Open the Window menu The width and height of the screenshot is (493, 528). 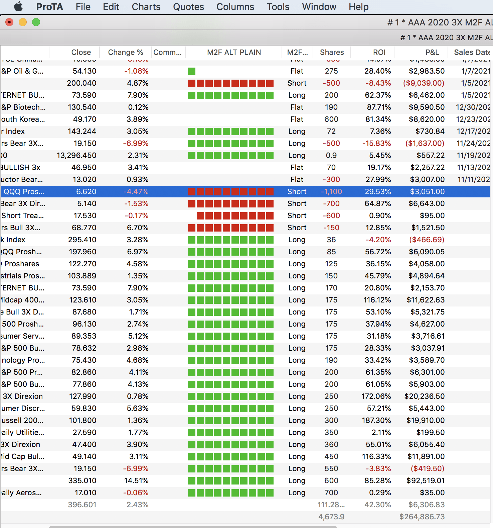(x=319, y=7)
